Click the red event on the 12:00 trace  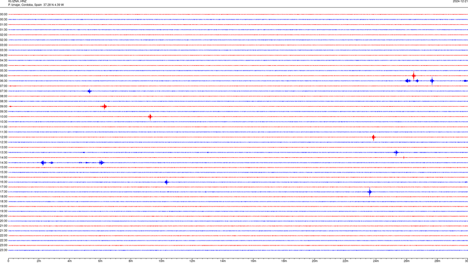(373, 137)
